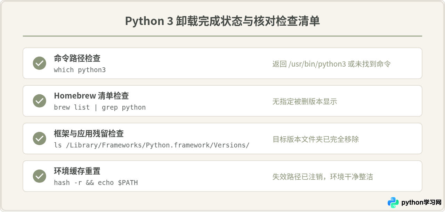The image size is (445, 212).
Task: Select the command text which python3
Action: [x=80, y=70]
